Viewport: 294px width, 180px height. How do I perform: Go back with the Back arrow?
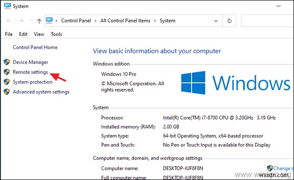coord(9,21)
